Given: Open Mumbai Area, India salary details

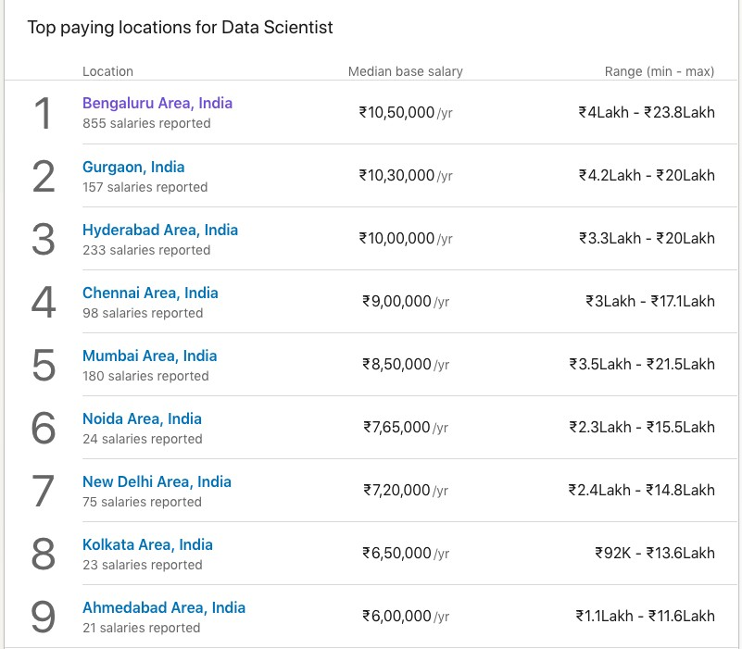Looking at the screenshot, I should click(149, 356).
